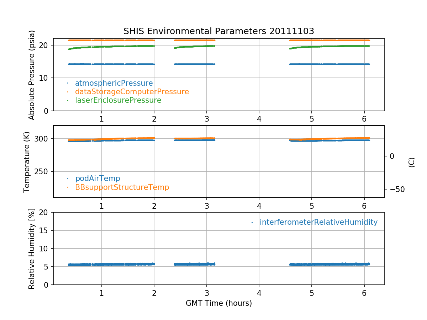427x320 pixels.
Task: Click the 20 tick on the humidity axis
Action: [45, 212]
